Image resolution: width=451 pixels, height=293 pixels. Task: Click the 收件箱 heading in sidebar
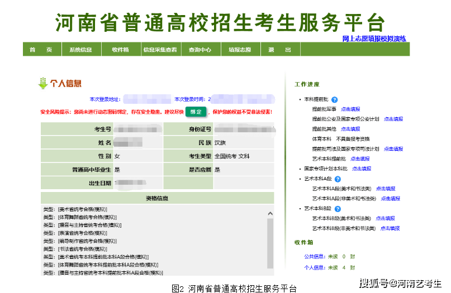click(x=303, y=242)
